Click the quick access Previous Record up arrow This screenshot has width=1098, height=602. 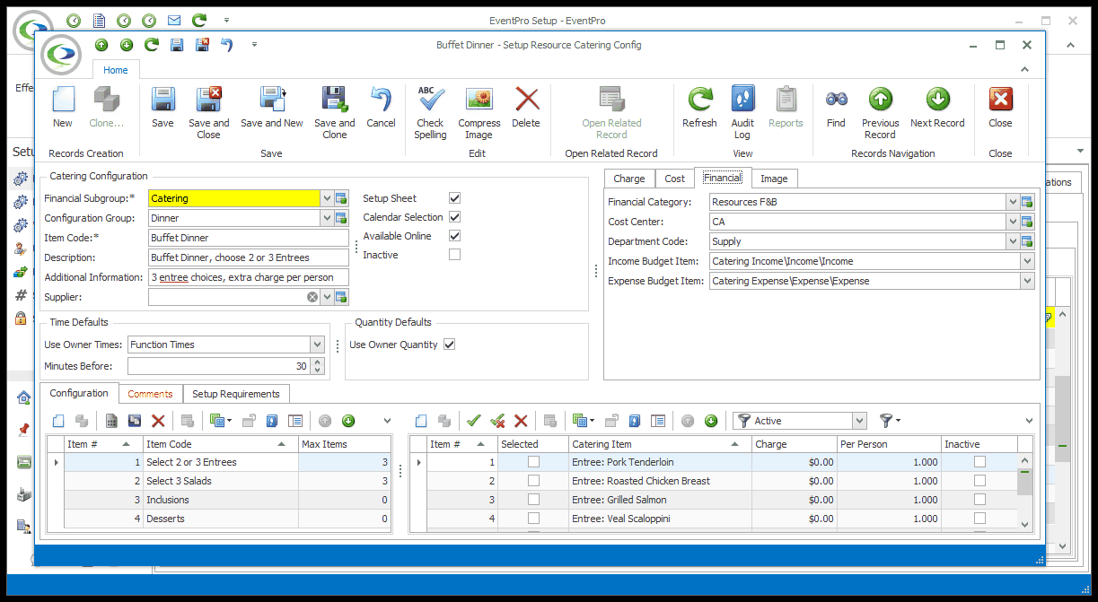[101, 45]
